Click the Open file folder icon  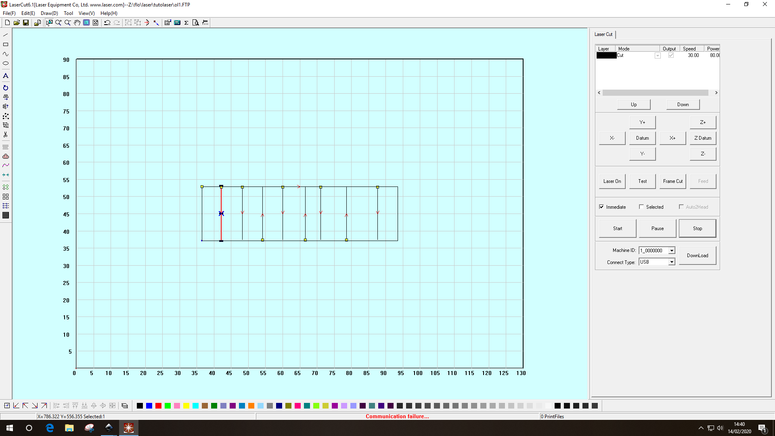pyautogui.click(x=17, y=23)
